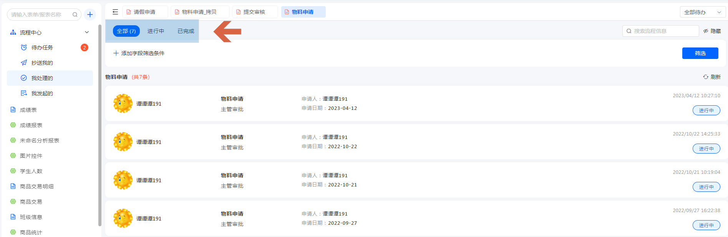728x237 pixels.
Task: Open 成绩报表 report in sidebar
Action: 31,125
